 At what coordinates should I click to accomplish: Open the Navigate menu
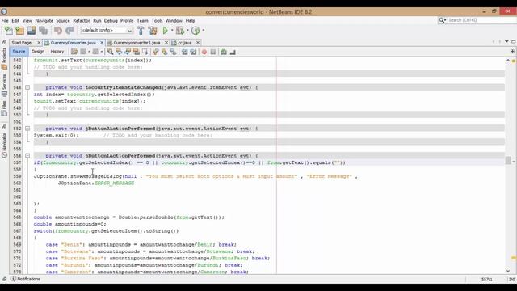point(44,20)
